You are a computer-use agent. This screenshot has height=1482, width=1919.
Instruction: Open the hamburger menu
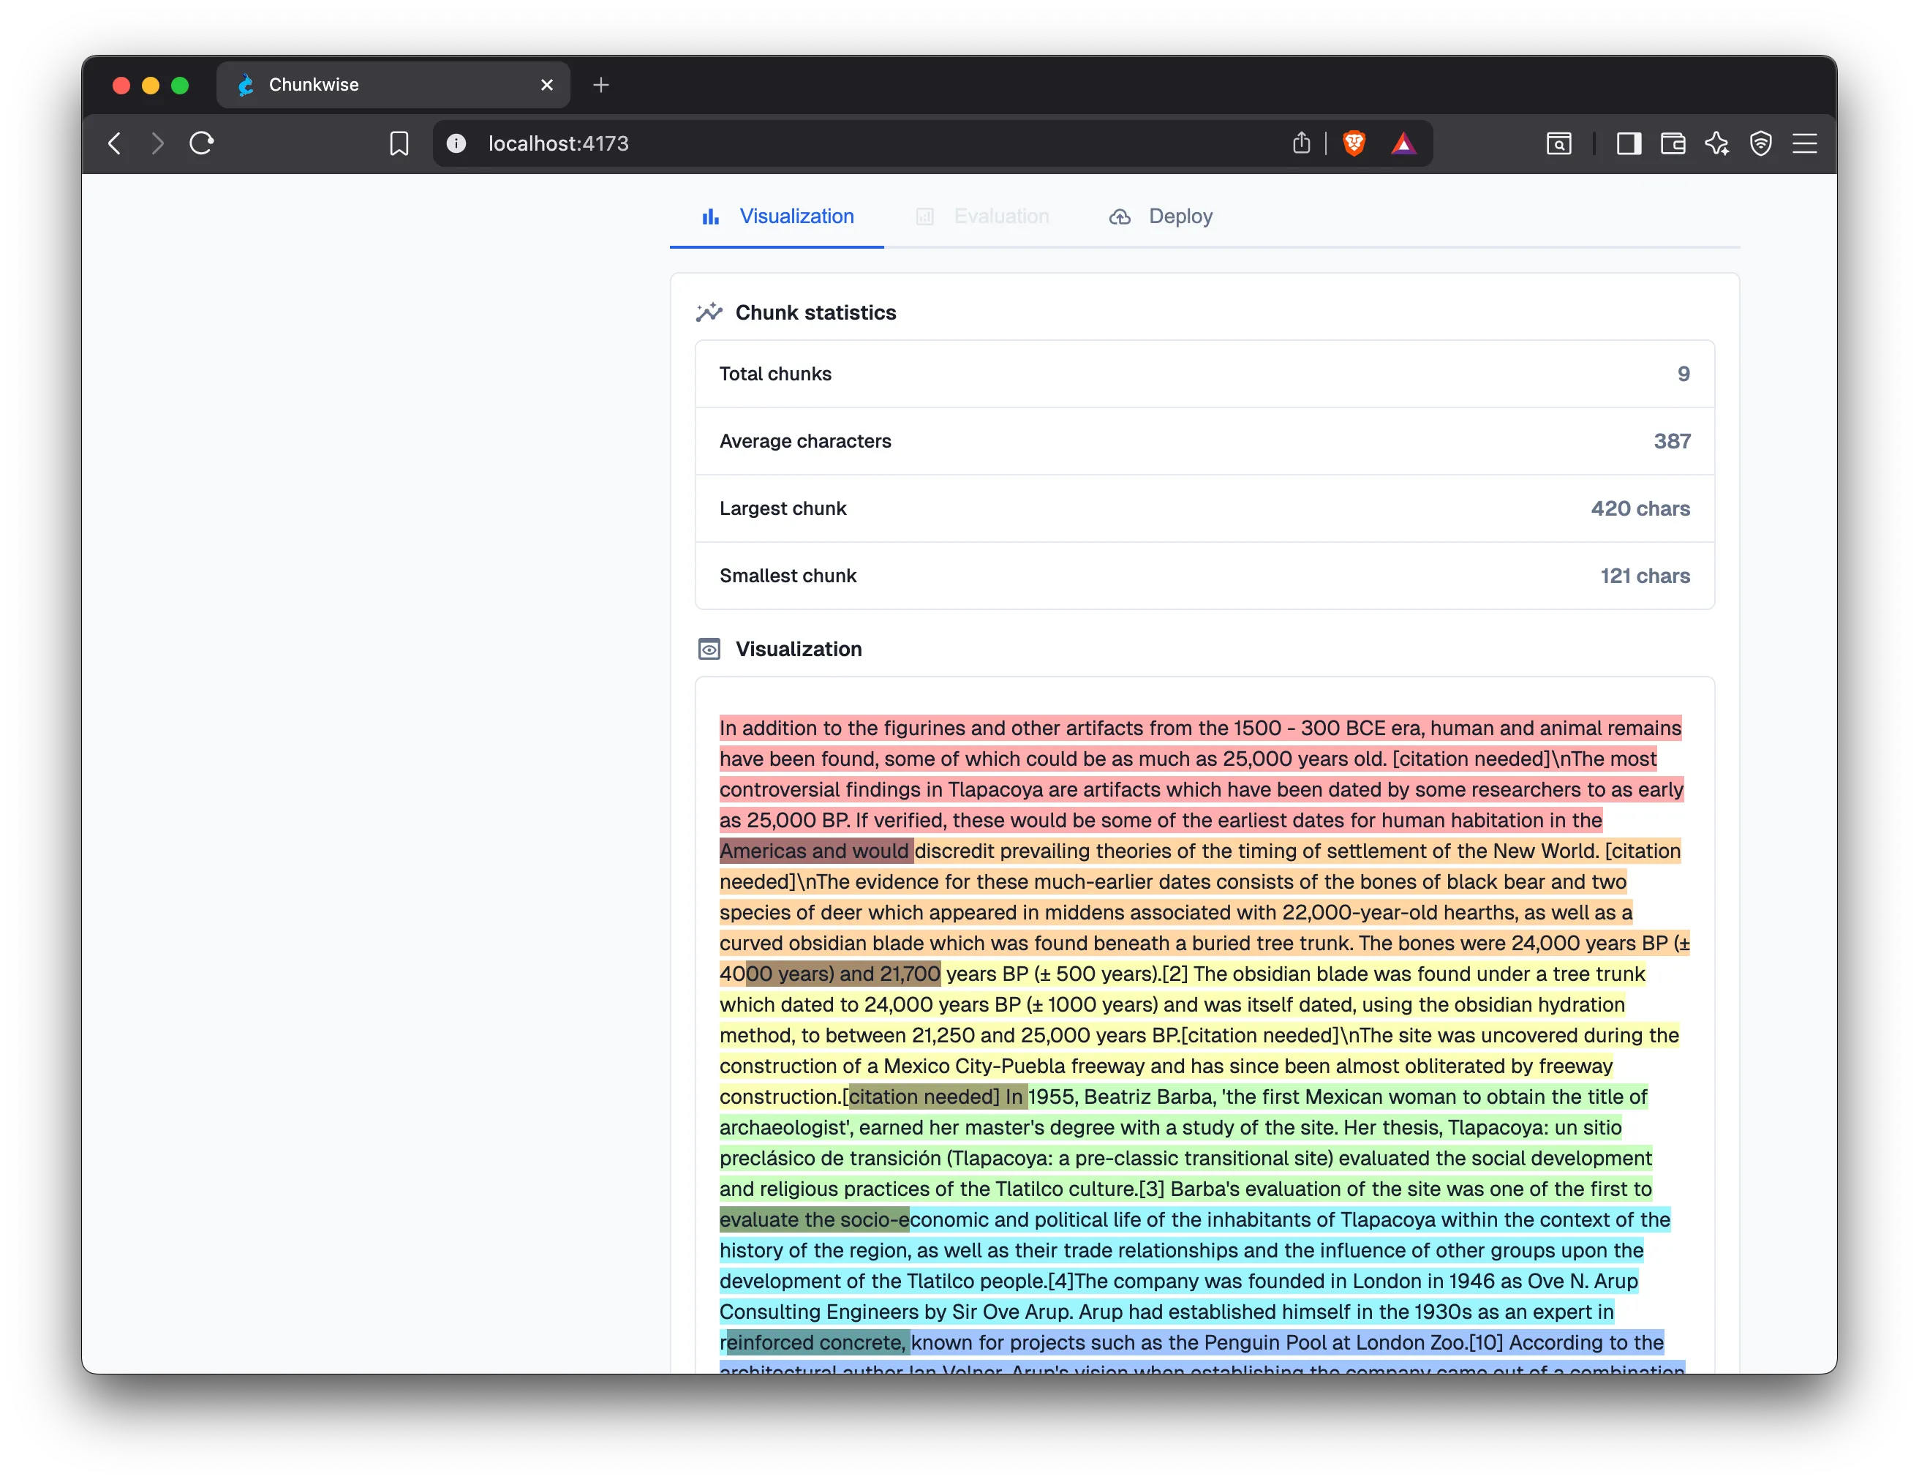pyautogui.click(x=1806, y=143)
